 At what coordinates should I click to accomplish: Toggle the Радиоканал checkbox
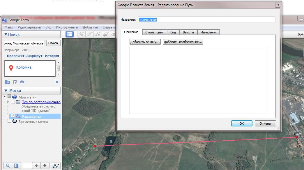(13, 116)
